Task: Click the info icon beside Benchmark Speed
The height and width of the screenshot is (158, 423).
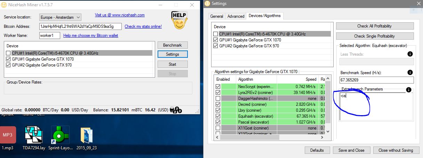Action: tap(410, 72)
